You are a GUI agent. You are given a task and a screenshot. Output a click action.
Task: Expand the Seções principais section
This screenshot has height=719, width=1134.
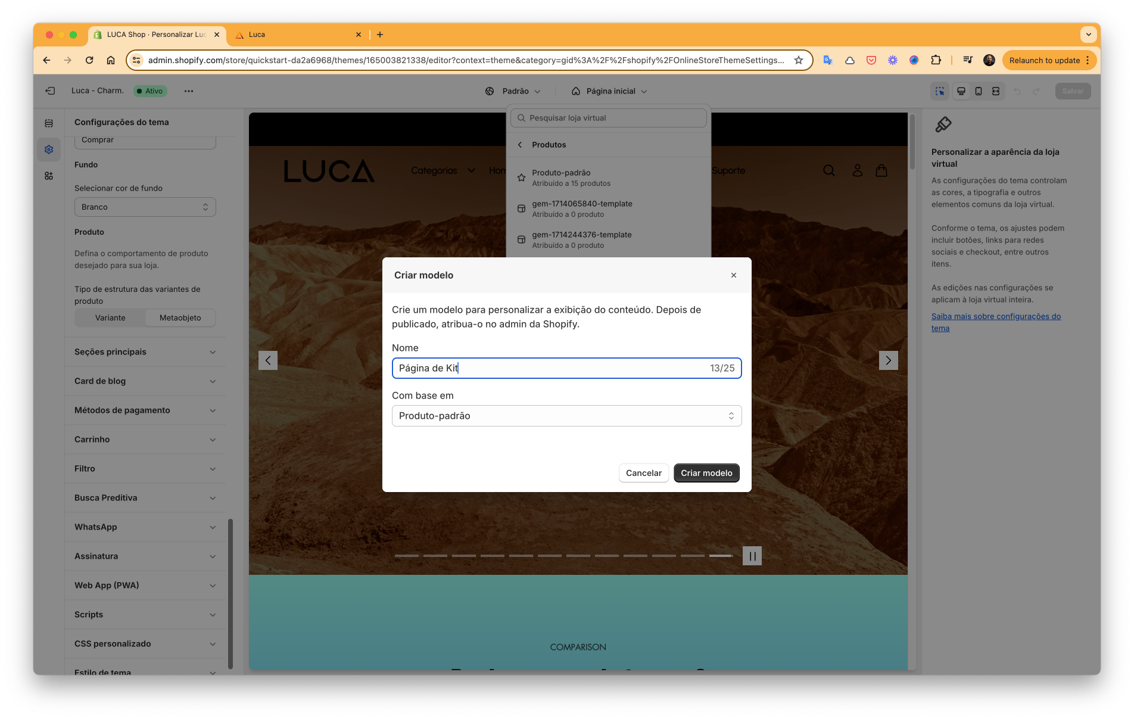(145, 352)
